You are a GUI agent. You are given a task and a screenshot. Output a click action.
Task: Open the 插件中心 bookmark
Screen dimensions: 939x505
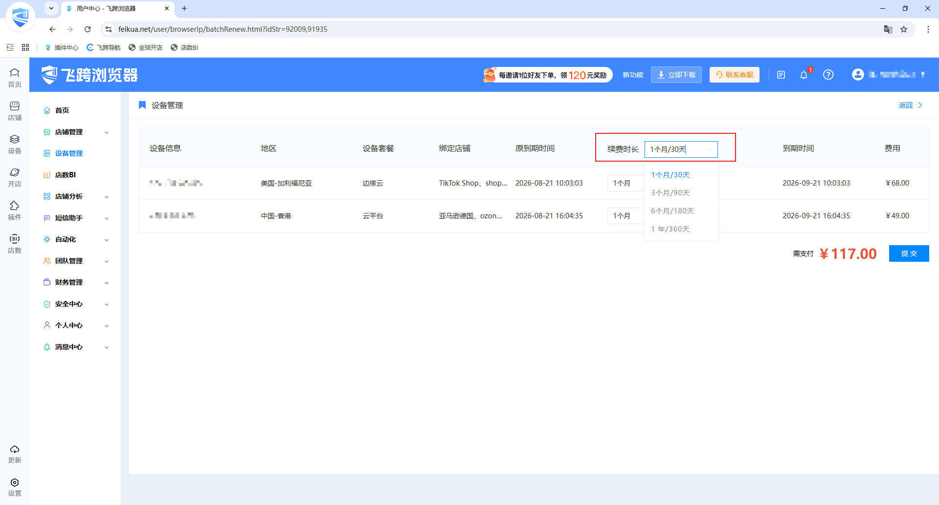pyautogui.click(x=62, y=47)
